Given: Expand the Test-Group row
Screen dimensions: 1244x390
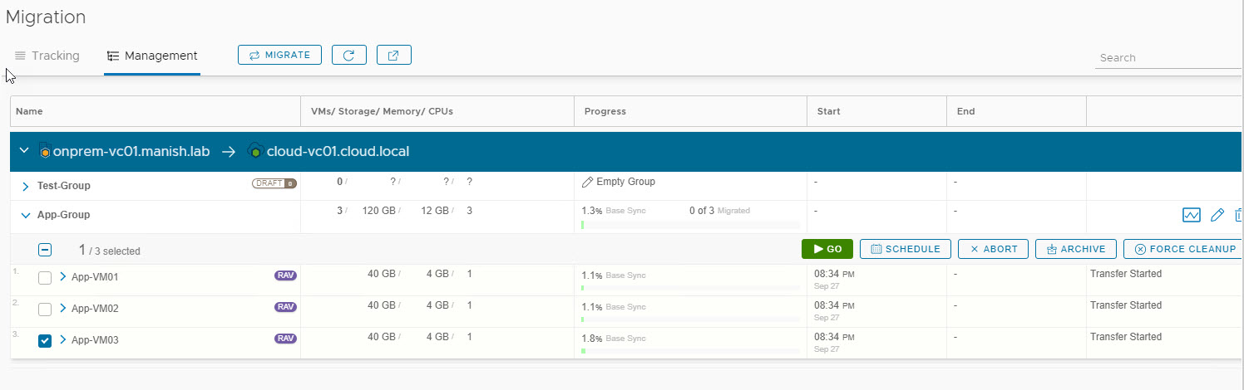Looking at the screenshot, I should click(x=25, y=186).
